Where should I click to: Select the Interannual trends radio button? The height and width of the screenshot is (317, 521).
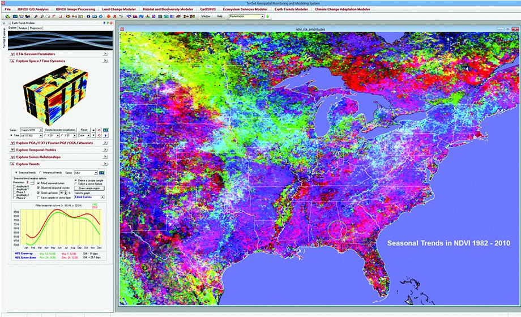[x=39, y=172]
